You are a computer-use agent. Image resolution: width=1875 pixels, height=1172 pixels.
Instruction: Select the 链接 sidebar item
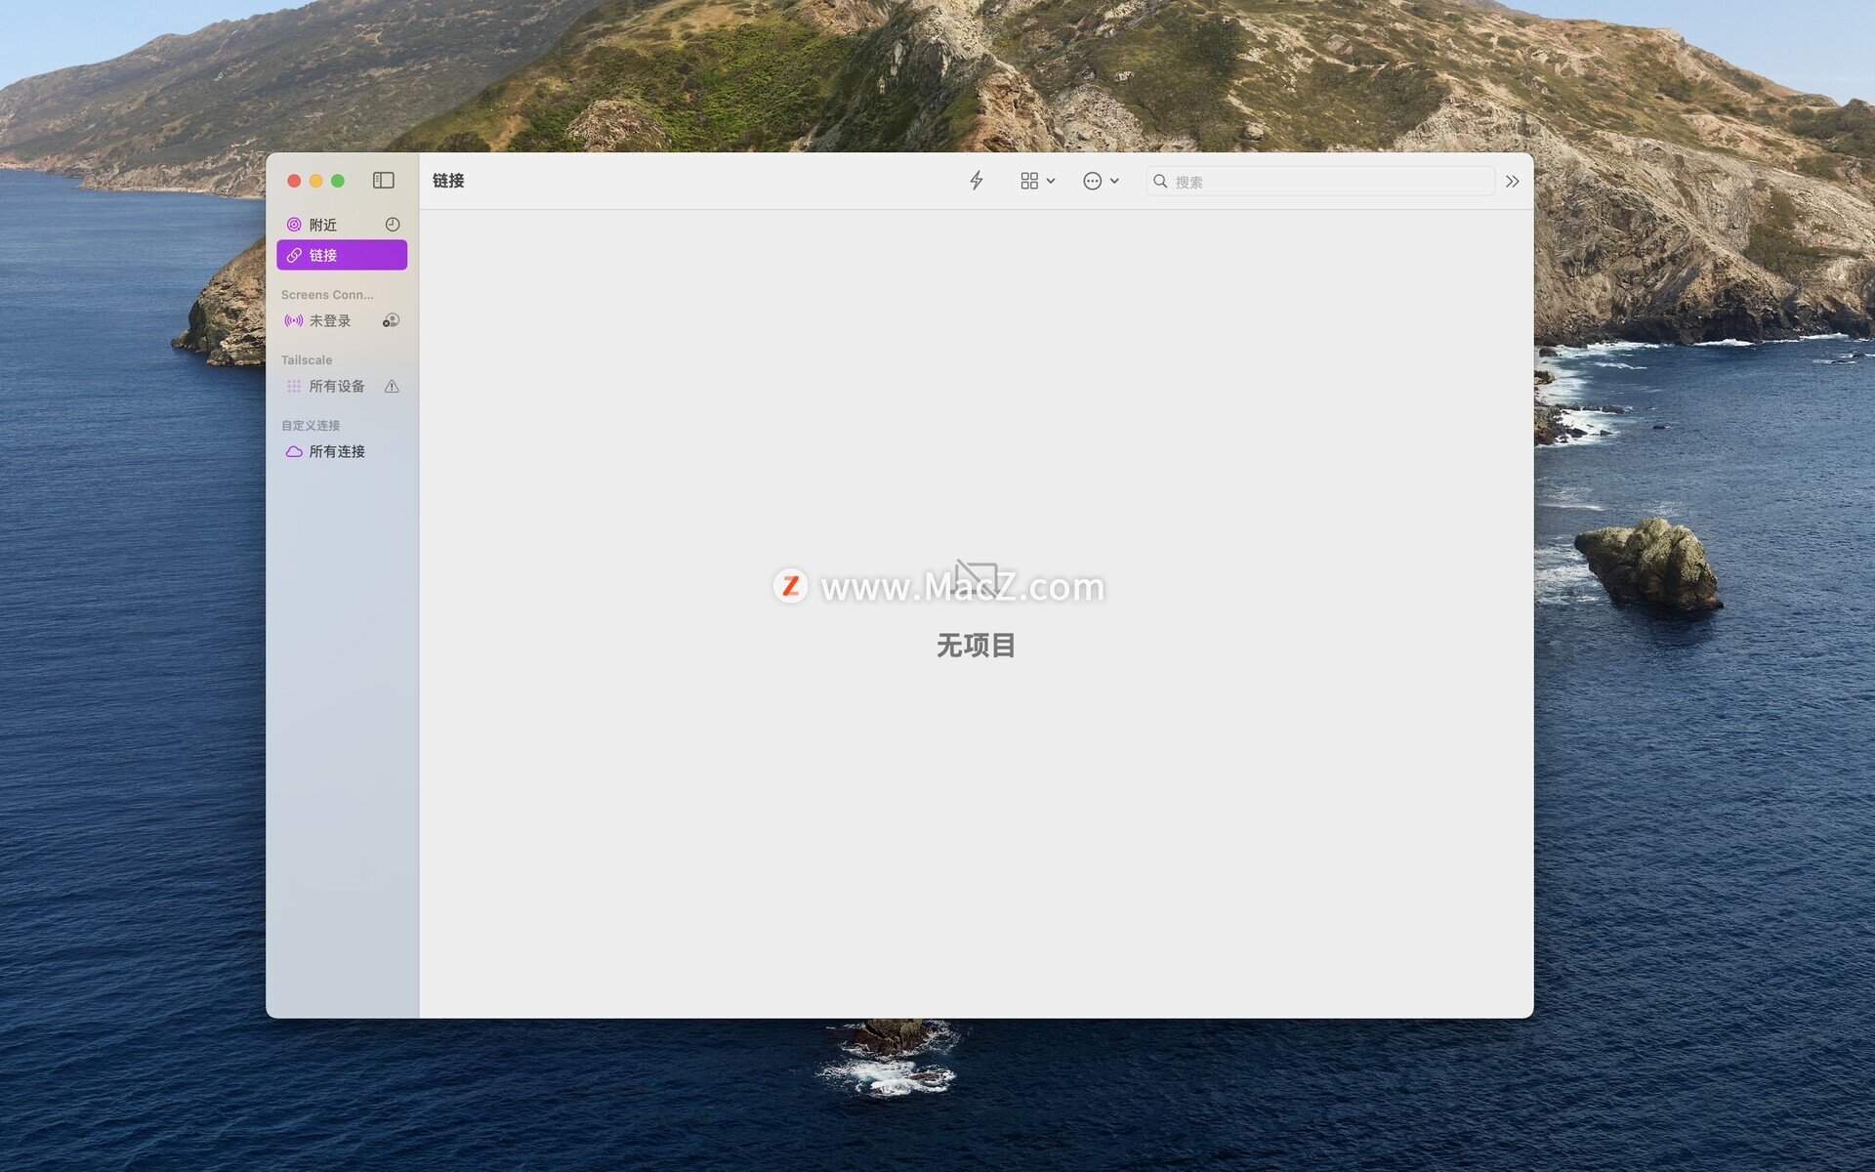(x=341, y=255)
